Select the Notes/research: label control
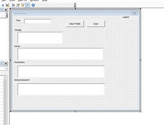The height and width of the screenshot is (125, 164). tap(22, 80)
